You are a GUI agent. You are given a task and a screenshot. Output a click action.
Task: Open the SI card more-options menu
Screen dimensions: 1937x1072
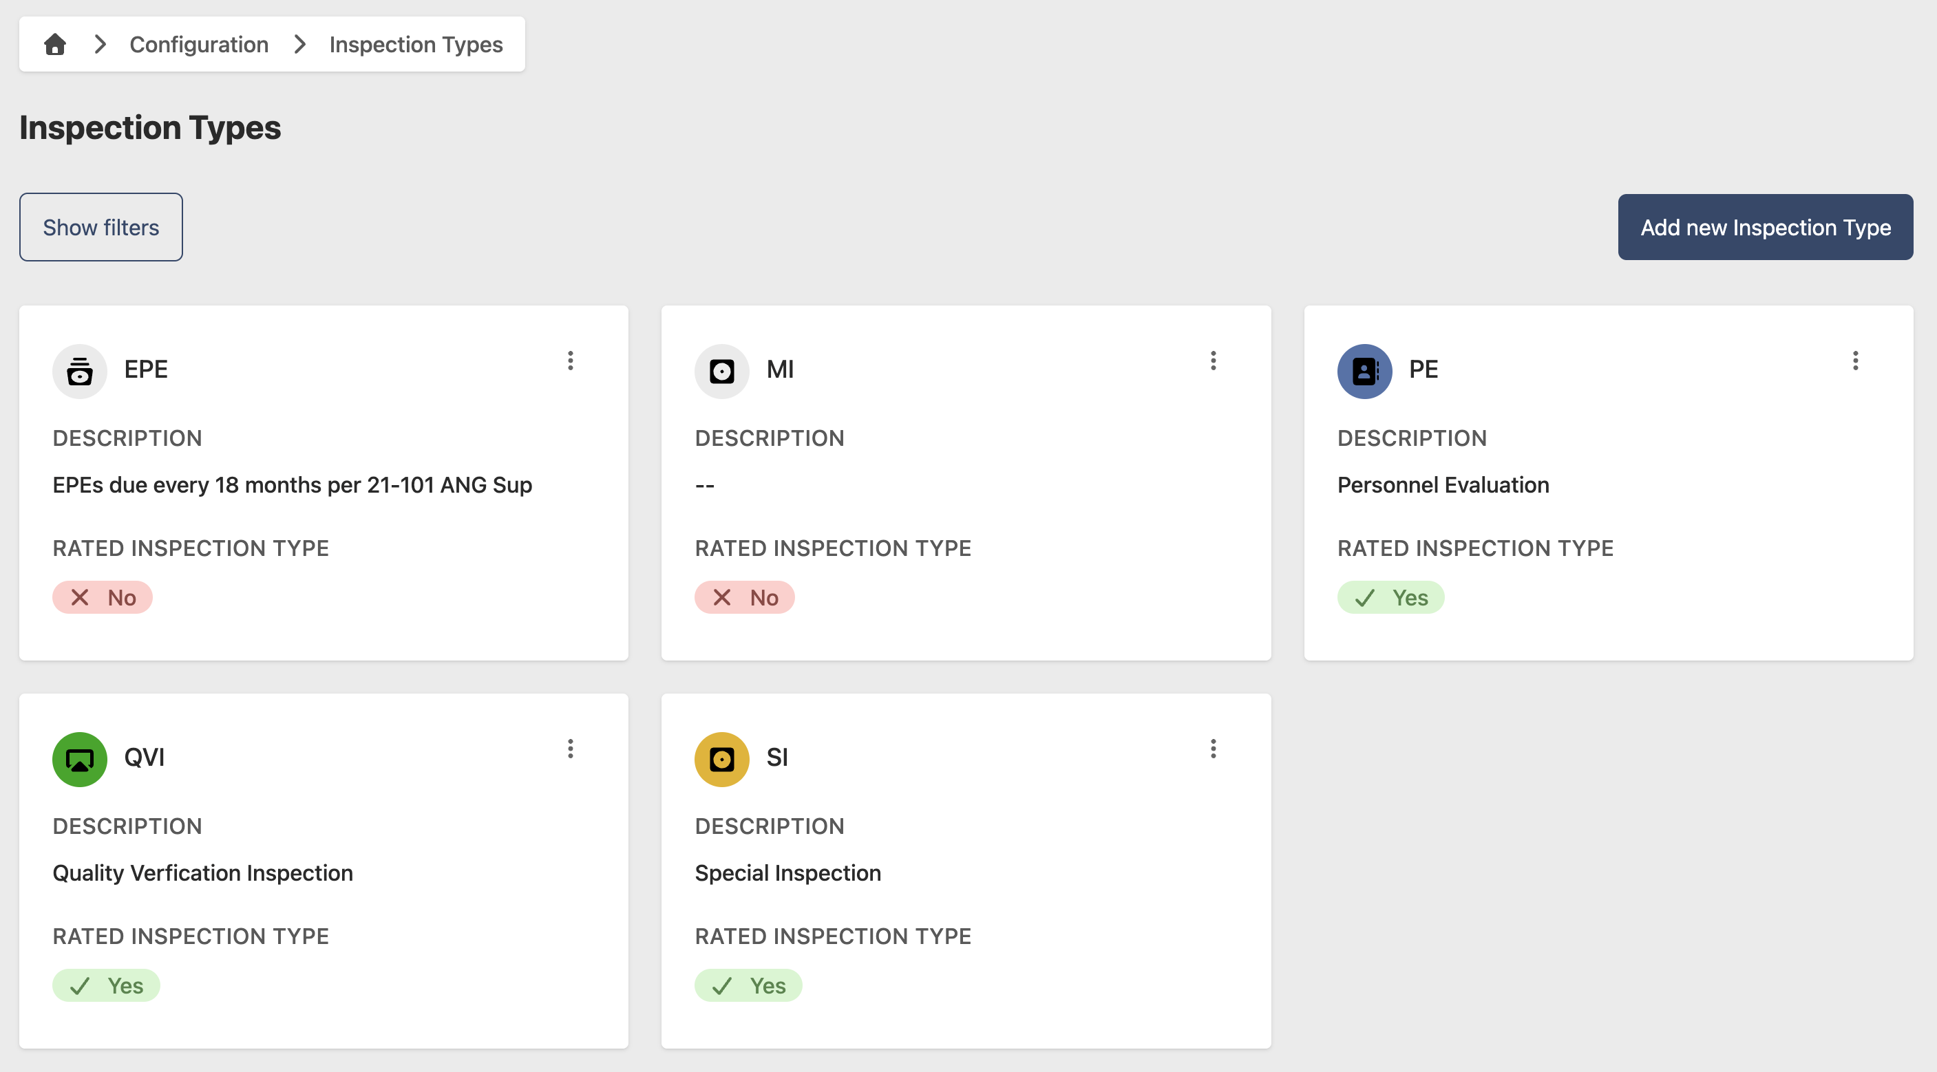[x=1213, y=749]
